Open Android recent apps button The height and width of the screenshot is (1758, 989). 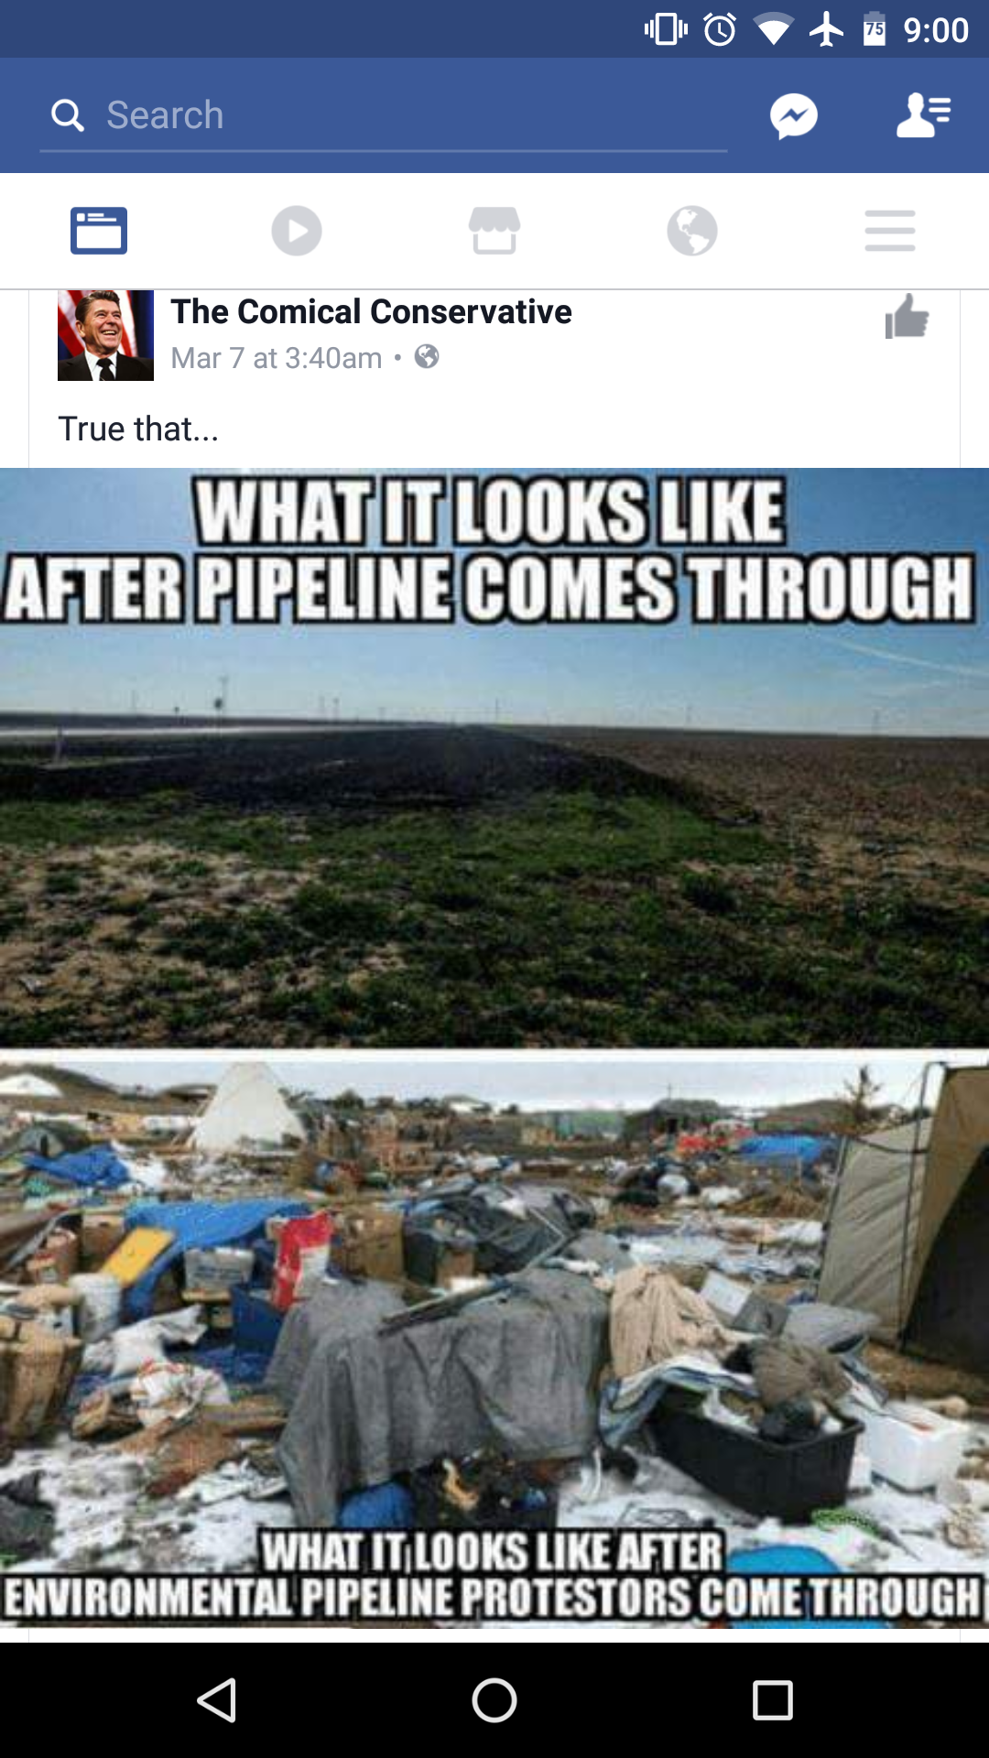pyautogui.click(x=772, y=1700)
